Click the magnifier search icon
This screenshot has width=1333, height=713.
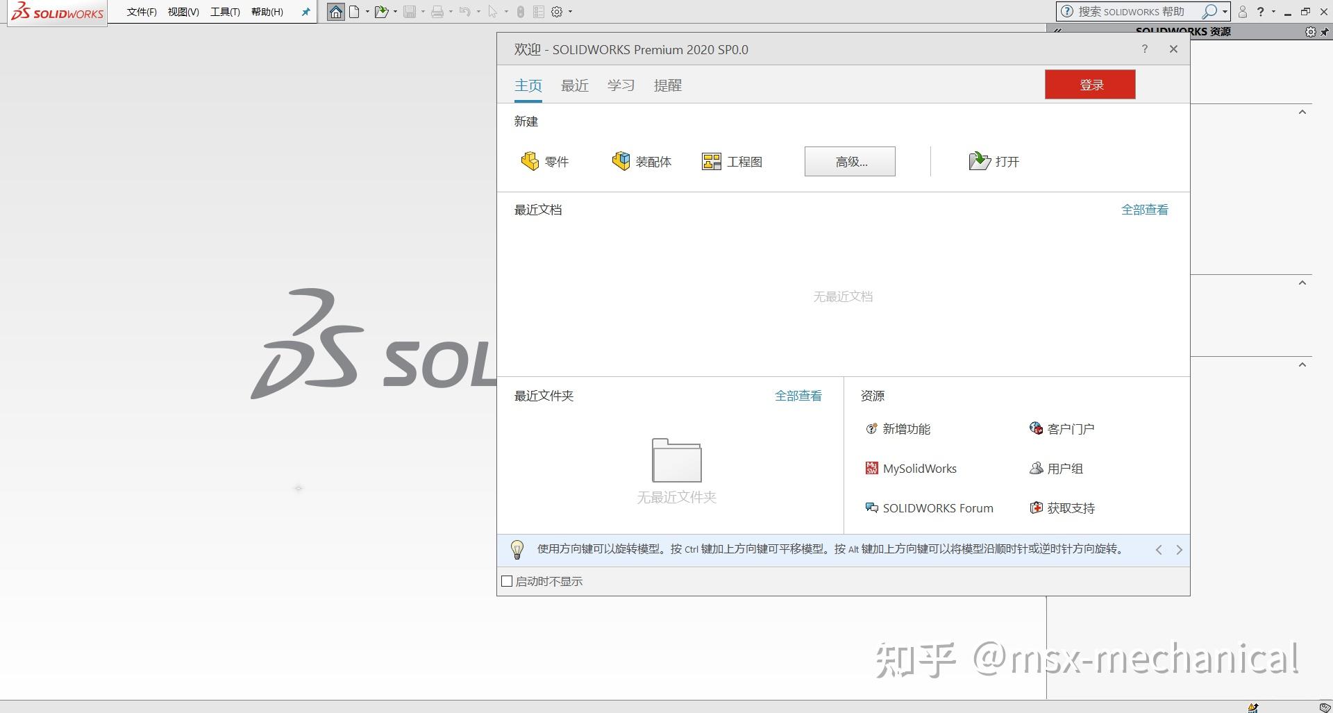click(x=1209, y=12)
